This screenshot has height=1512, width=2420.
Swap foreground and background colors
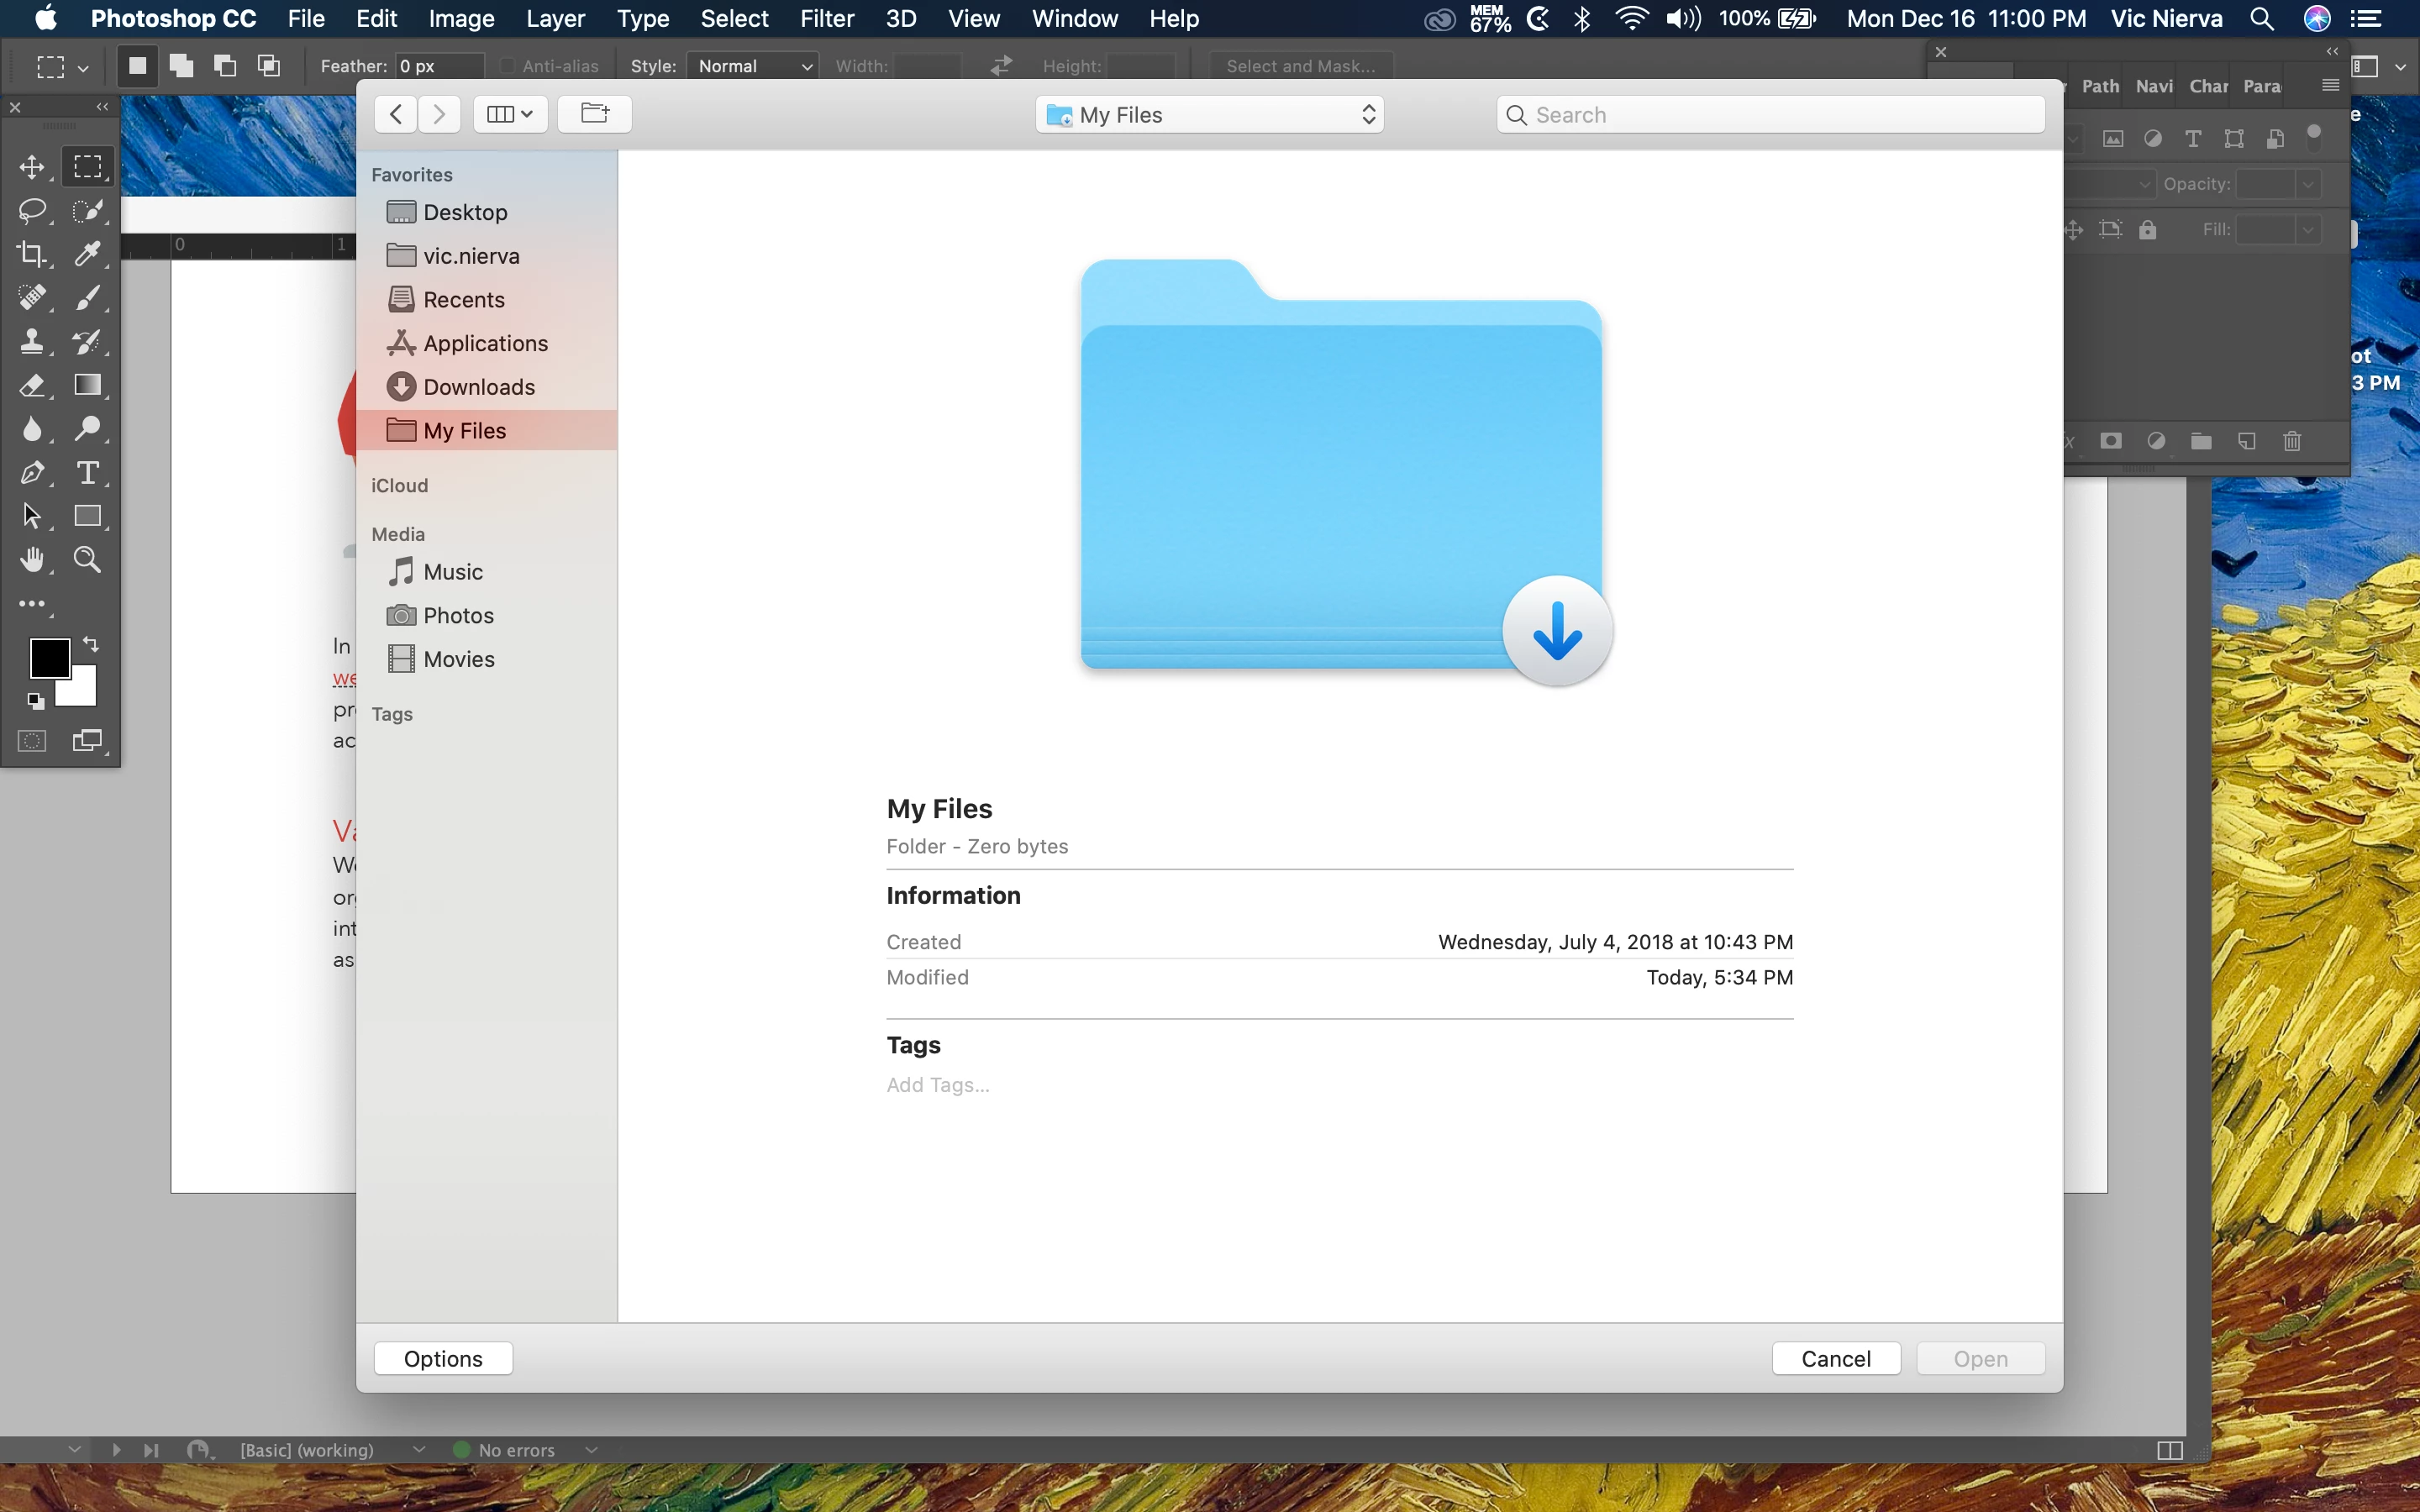click(91, 644)
